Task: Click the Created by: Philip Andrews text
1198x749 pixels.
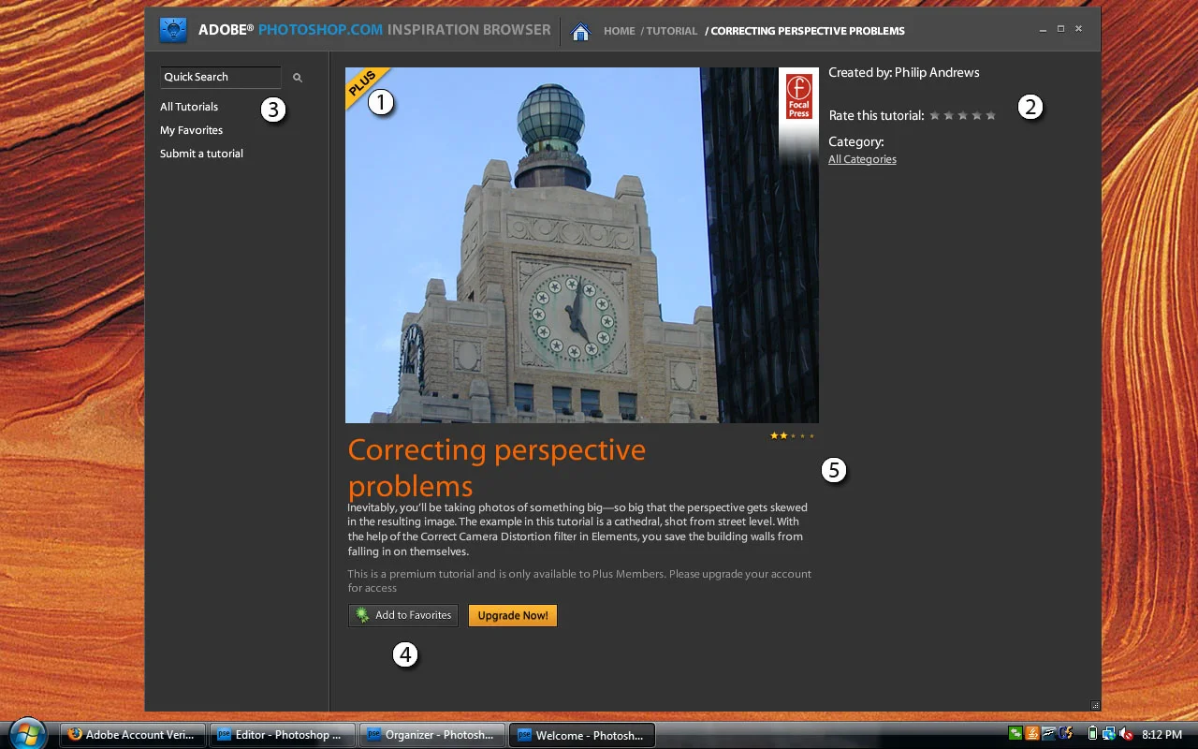Action: pyautogui.click(x=904, y=72)
